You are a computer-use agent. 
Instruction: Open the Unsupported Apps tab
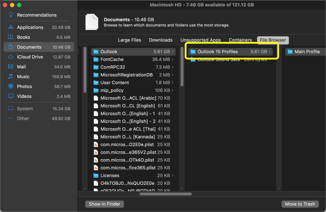[x=200, y=40]
